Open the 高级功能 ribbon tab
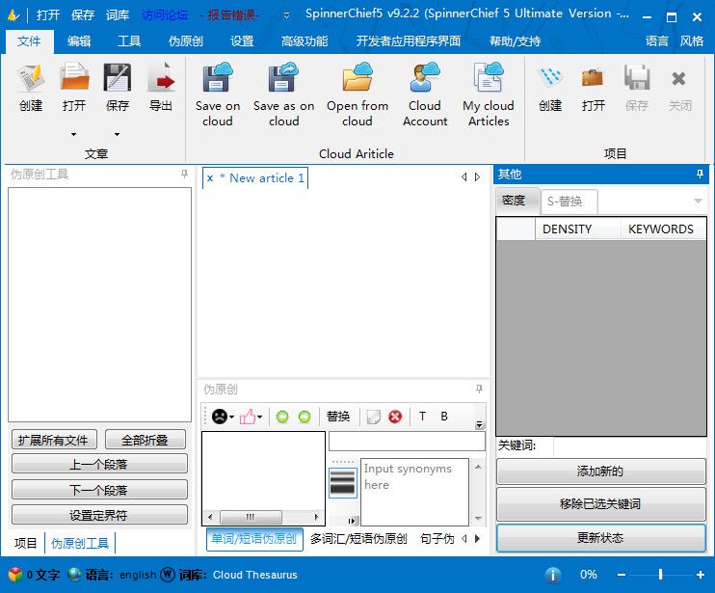Screen dimensions: 715x593 click(305, 41)
